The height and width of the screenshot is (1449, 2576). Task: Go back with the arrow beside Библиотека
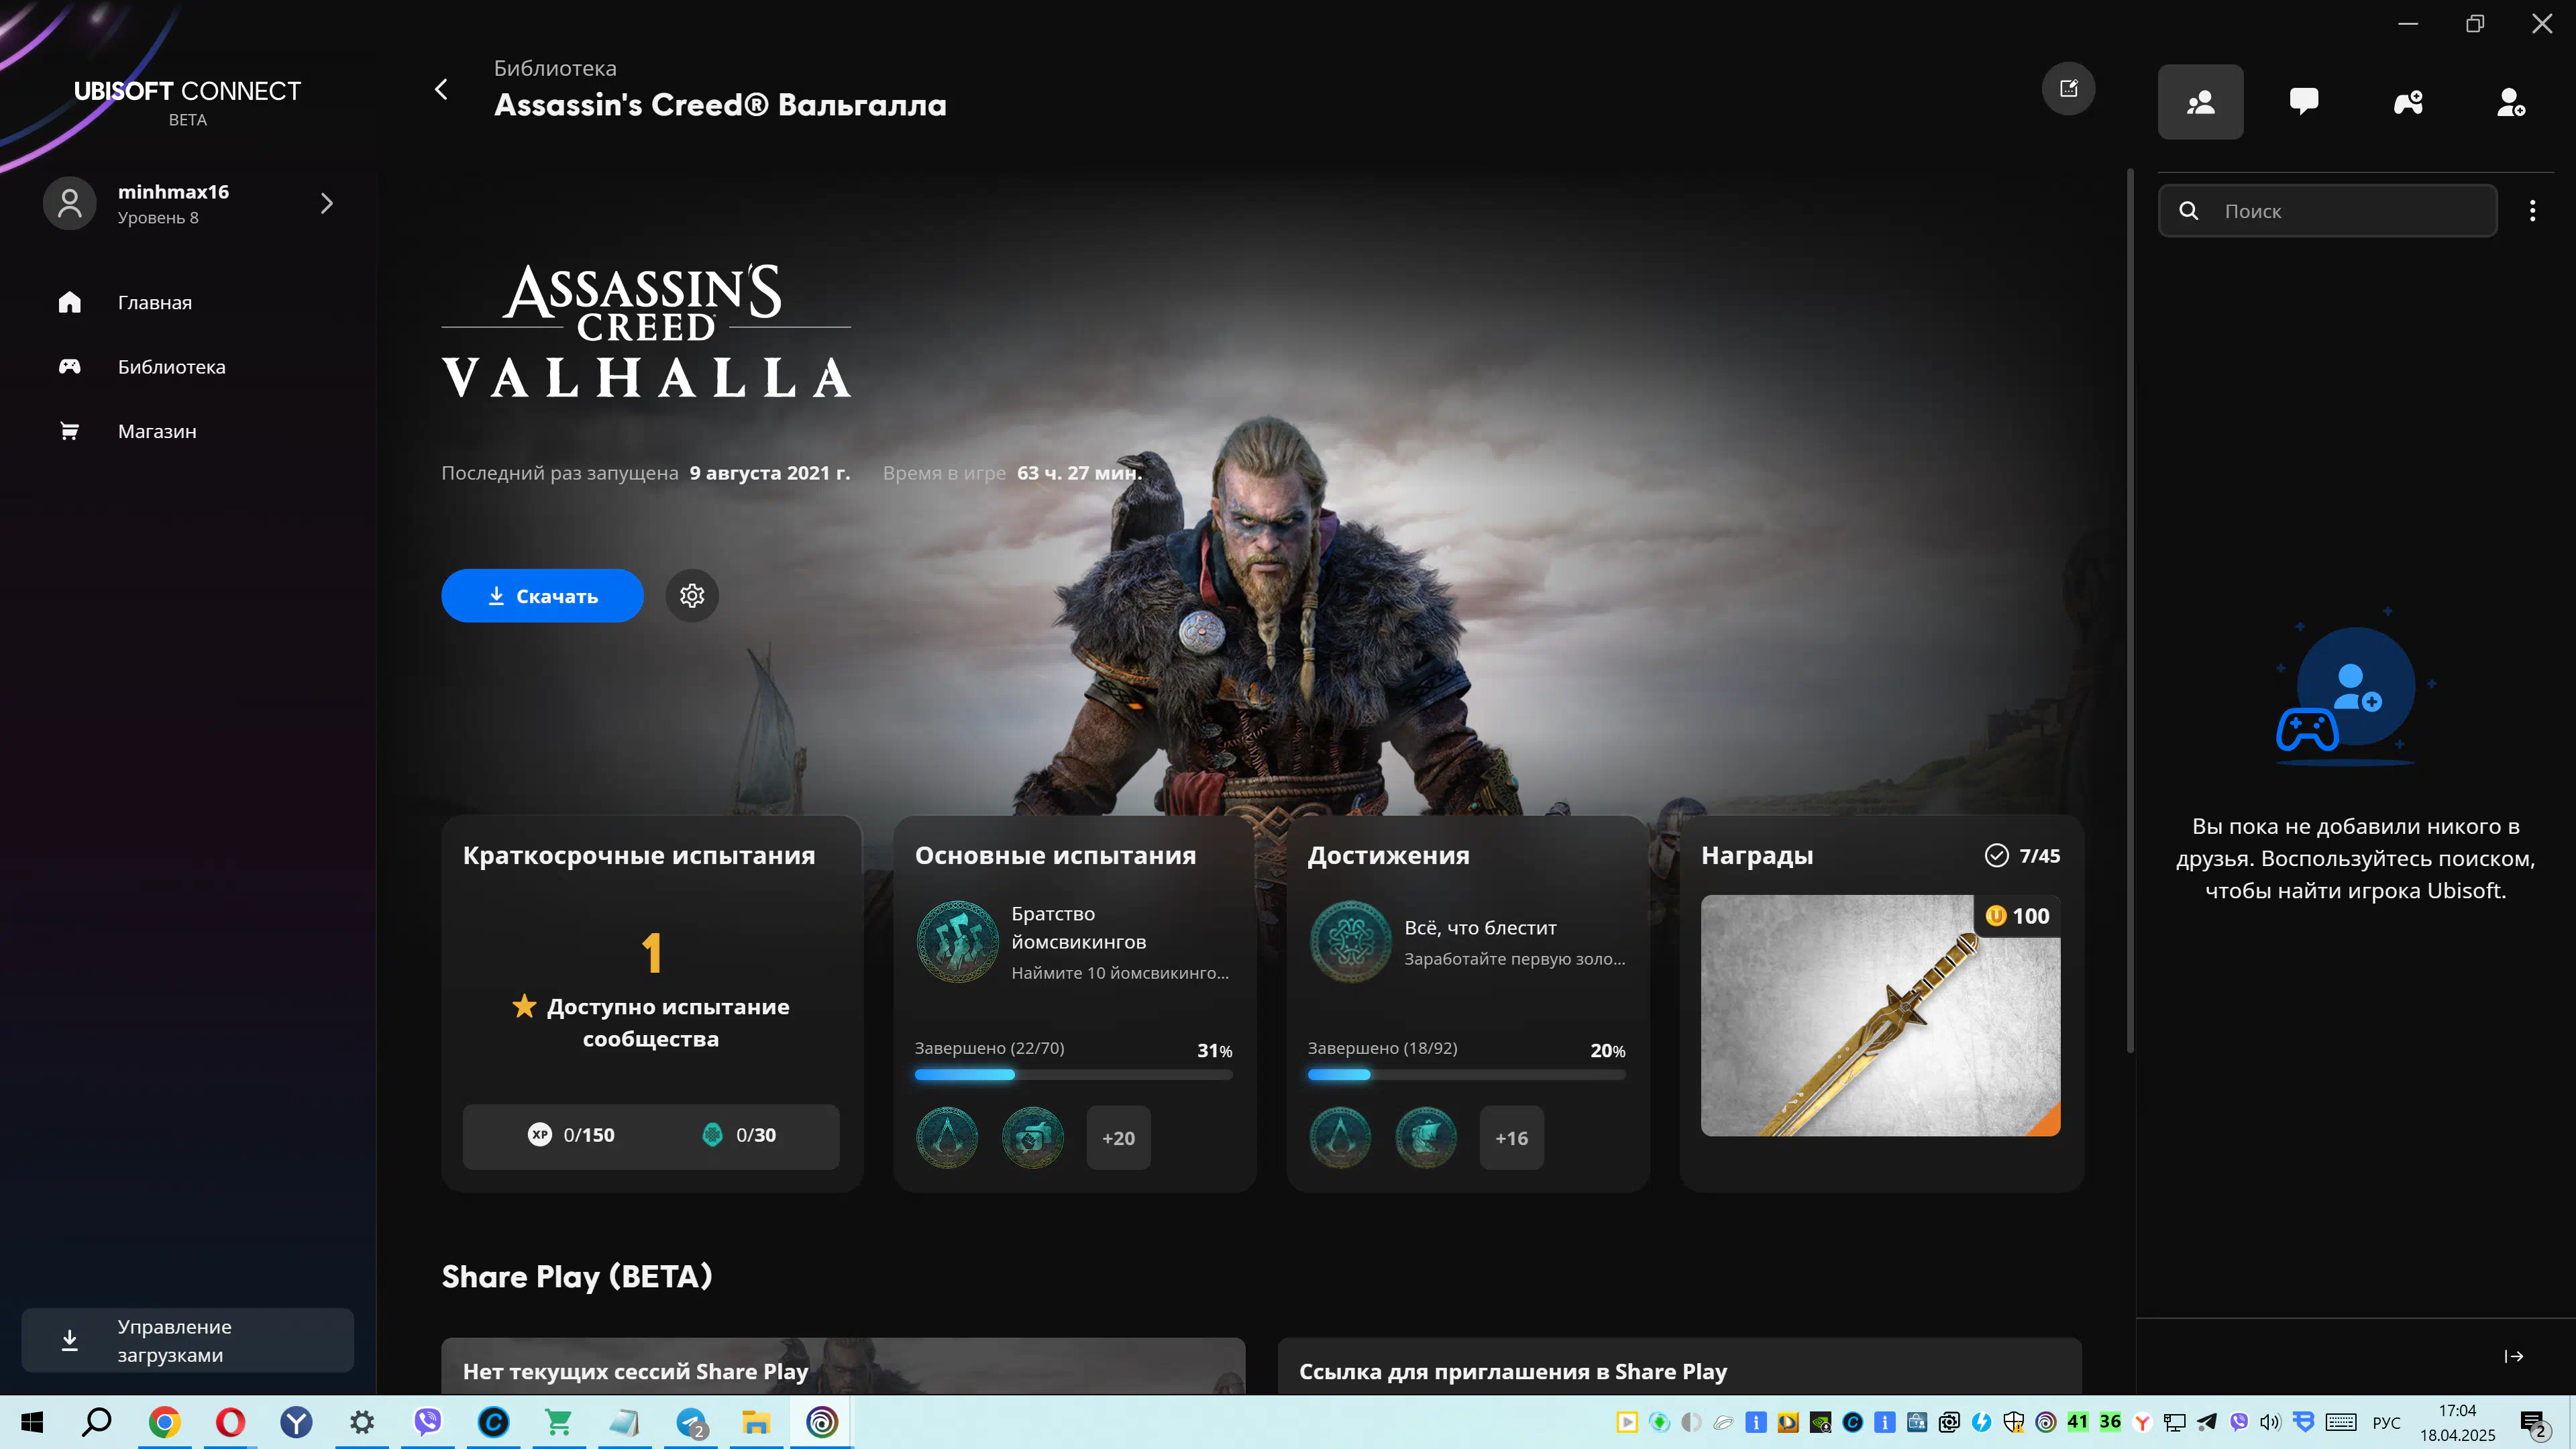click(x=441, y=90)
